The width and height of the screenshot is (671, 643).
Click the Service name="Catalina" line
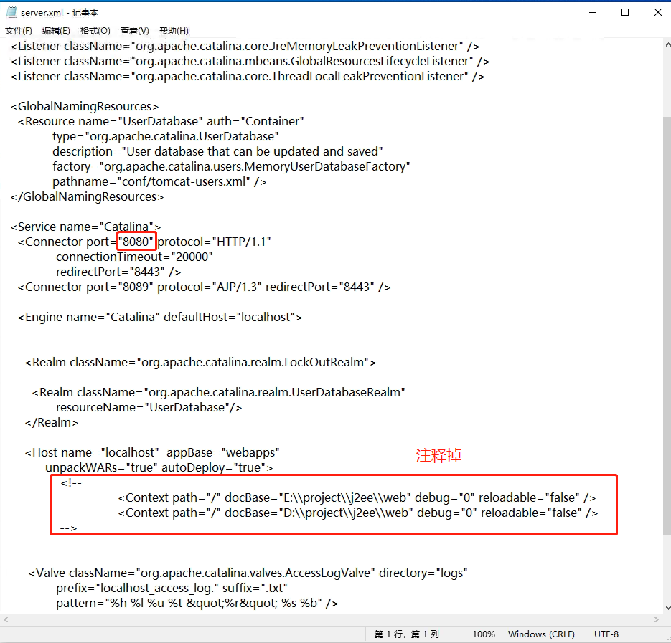pyautogui.click(x=86, y=227)
